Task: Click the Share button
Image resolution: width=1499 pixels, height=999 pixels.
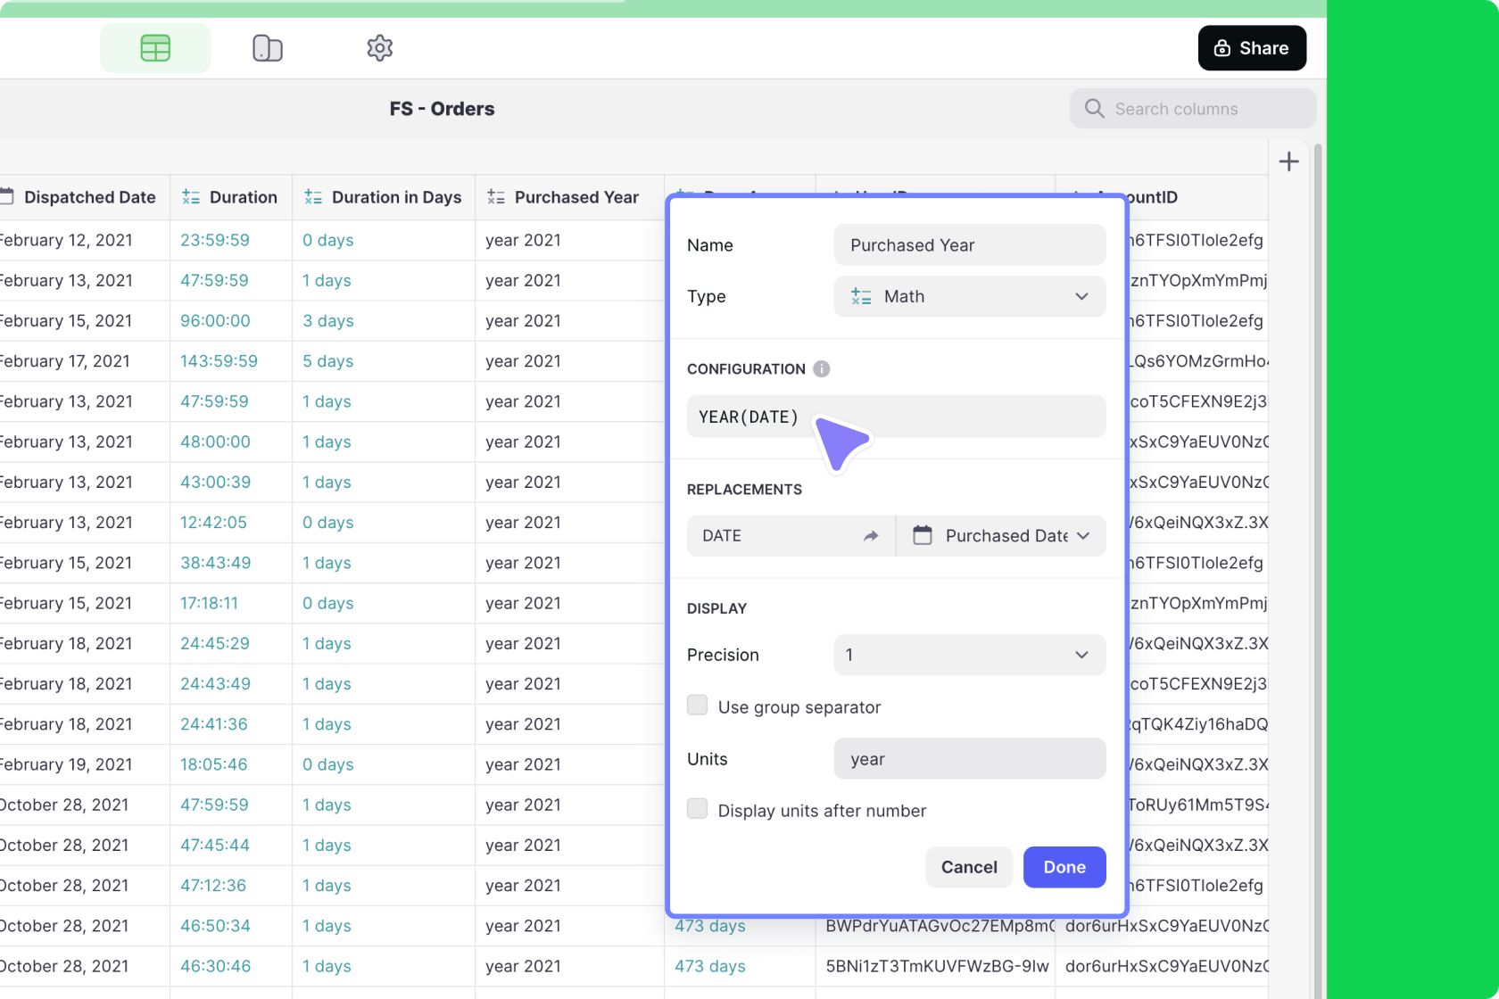Action: click(x=1251, y=48)
